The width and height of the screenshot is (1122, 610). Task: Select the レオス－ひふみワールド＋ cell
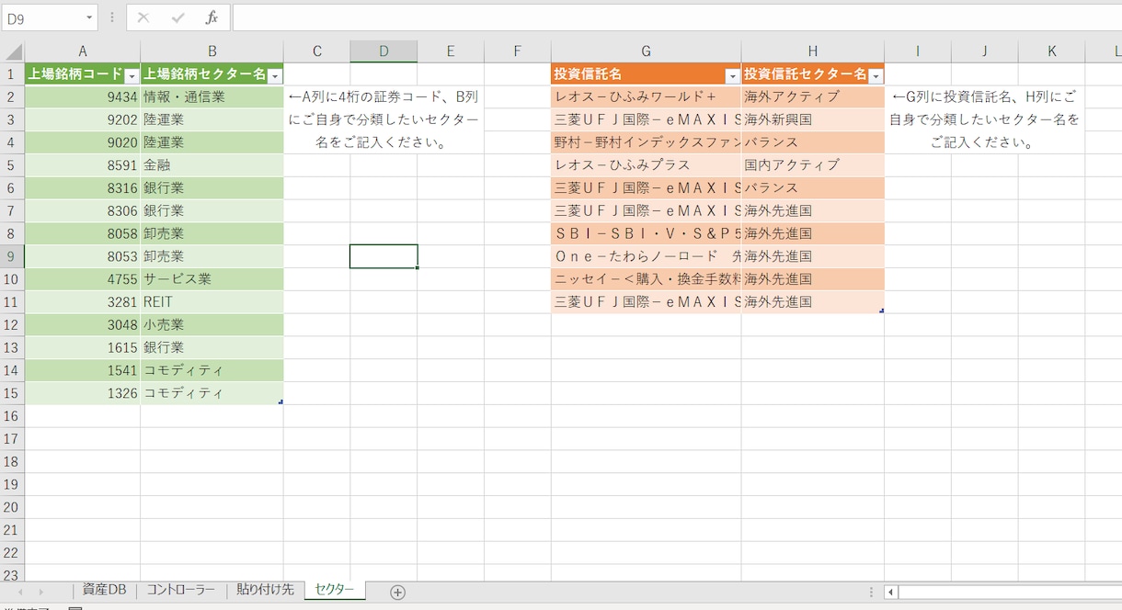[x=646, y=96]
